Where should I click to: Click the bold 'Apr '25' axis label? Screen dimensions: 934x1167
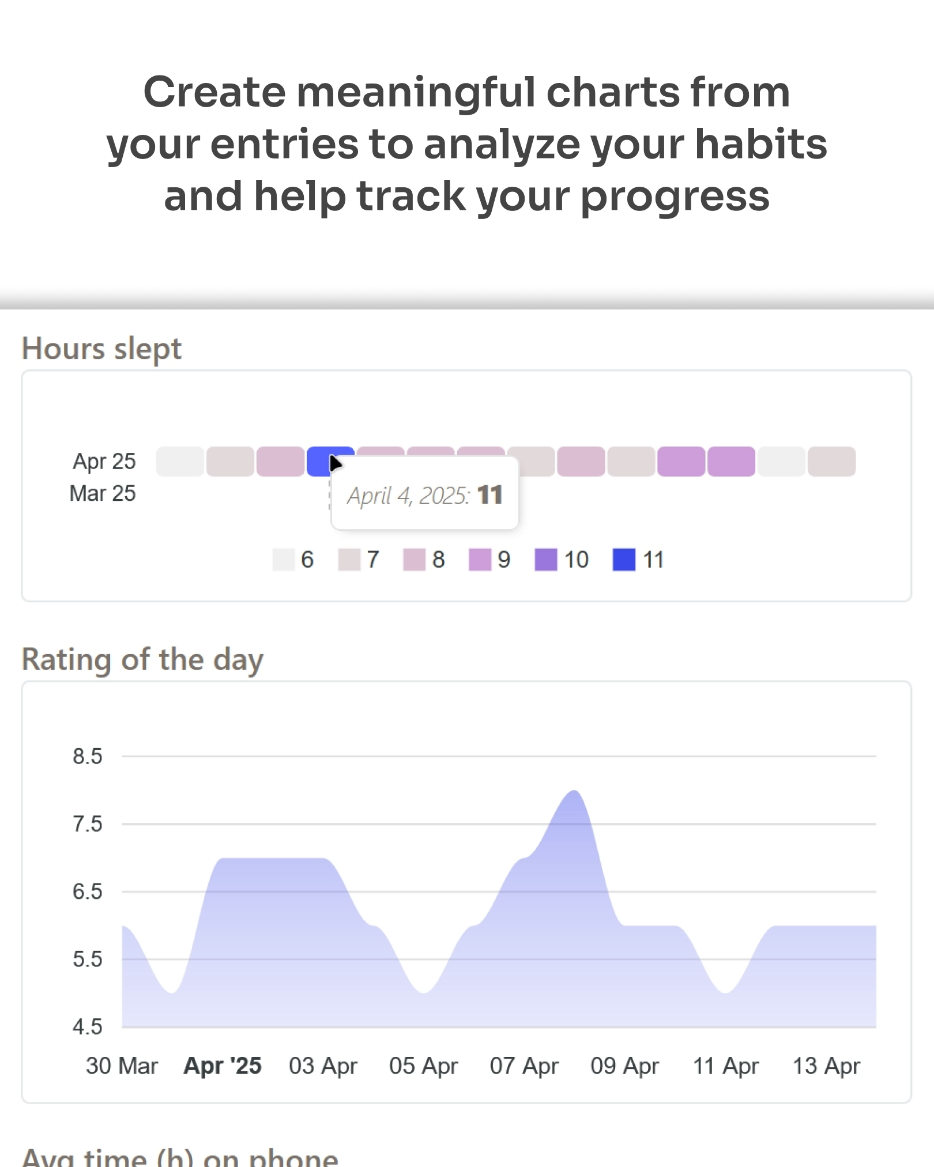tap(223, 1066)
